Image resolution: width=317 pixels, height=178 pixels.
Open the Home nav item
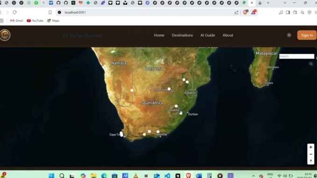point(159,35)
